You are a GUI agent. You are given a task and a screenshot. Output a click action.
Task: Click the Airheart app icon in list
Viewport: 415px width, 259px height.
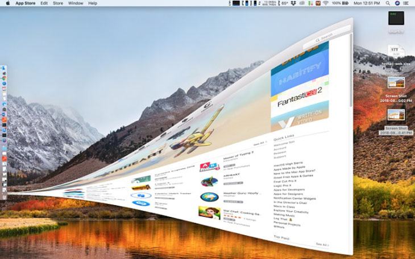point(210,182)
